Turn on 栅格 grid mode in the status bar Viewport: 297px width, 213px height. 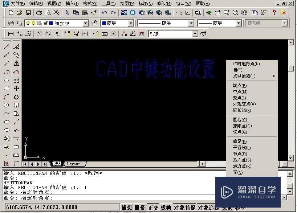pyautogui.click(x=139, y=207)
